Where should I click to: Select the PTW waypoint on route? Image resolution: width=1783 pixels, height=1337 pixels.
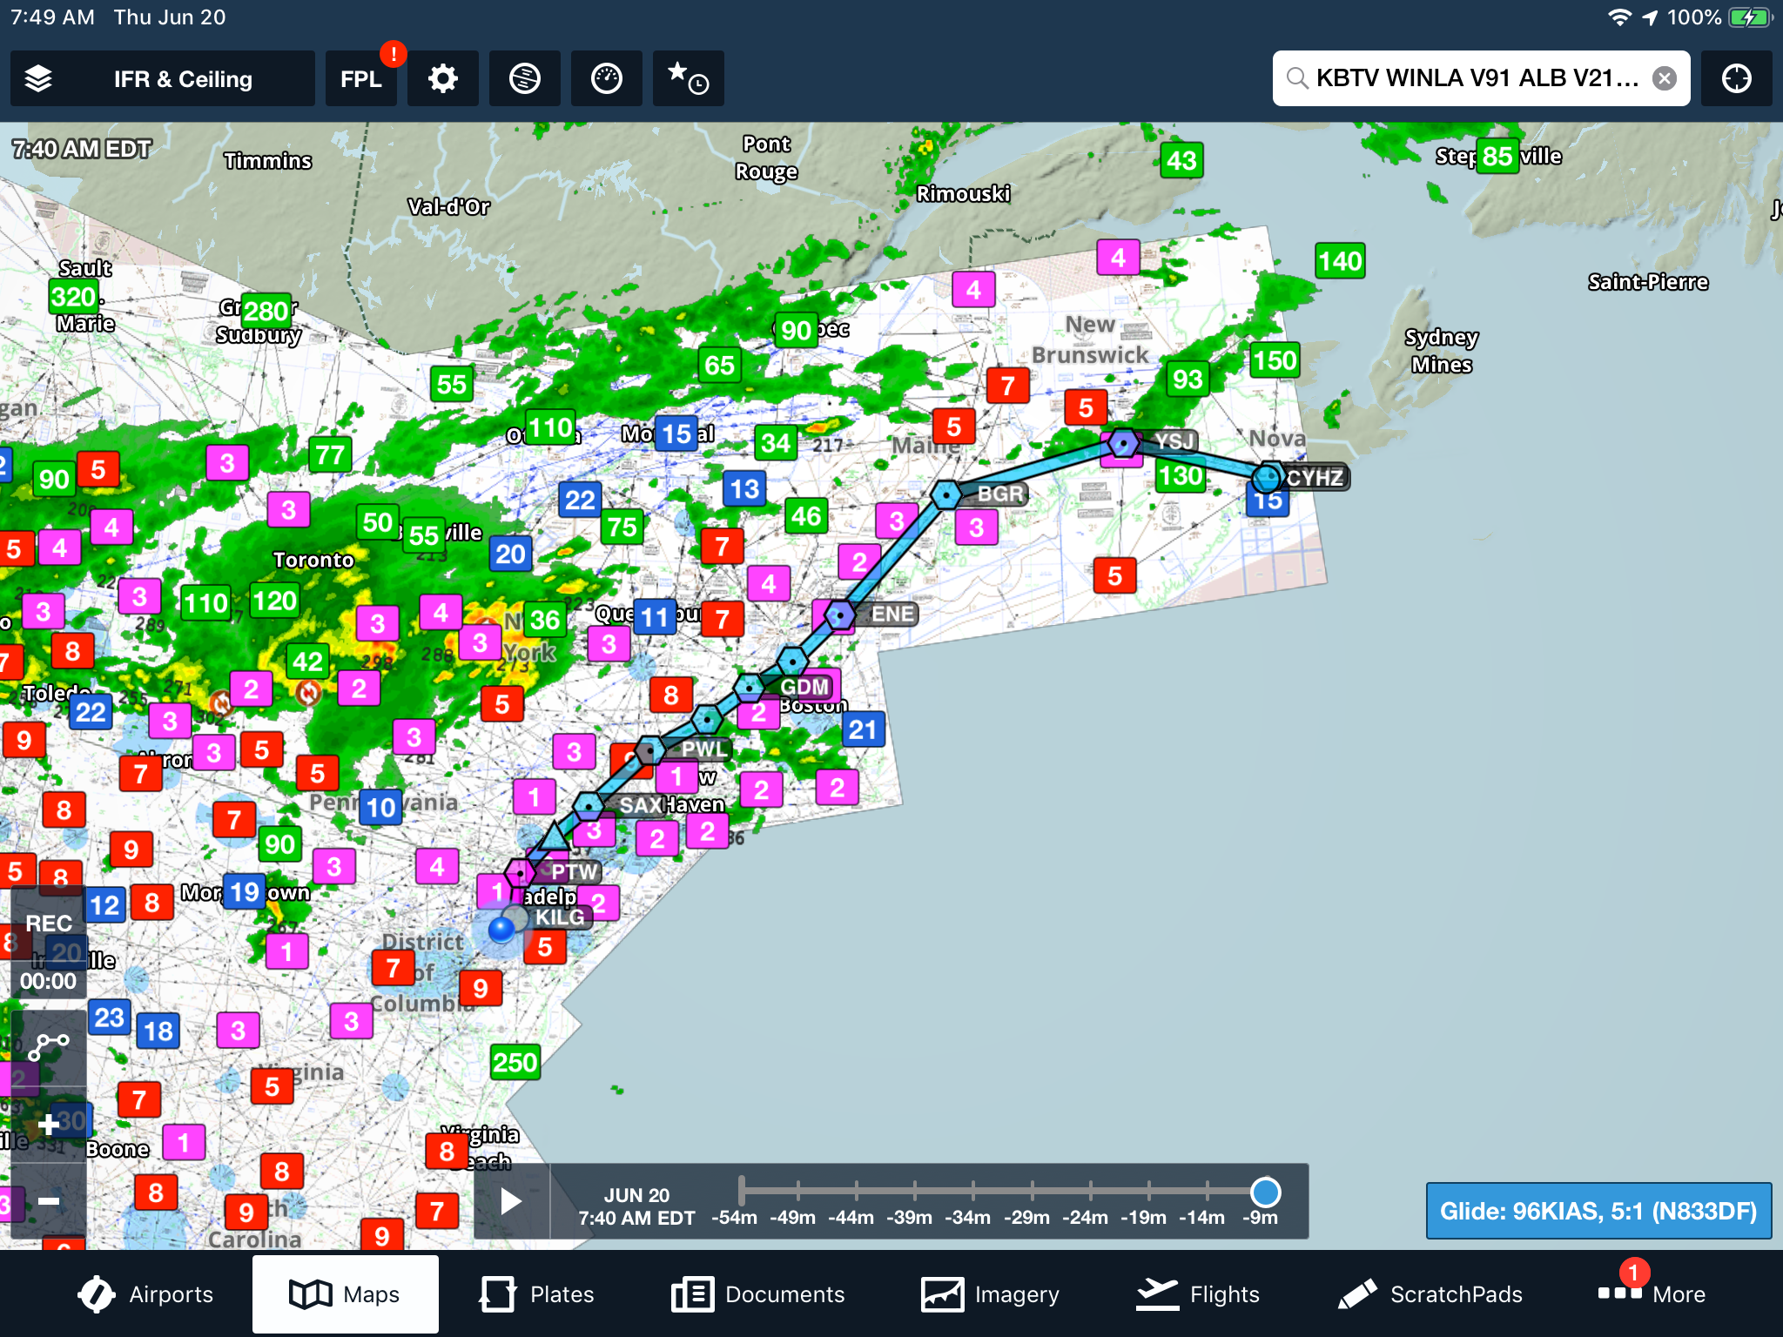[x=521, y=872]
